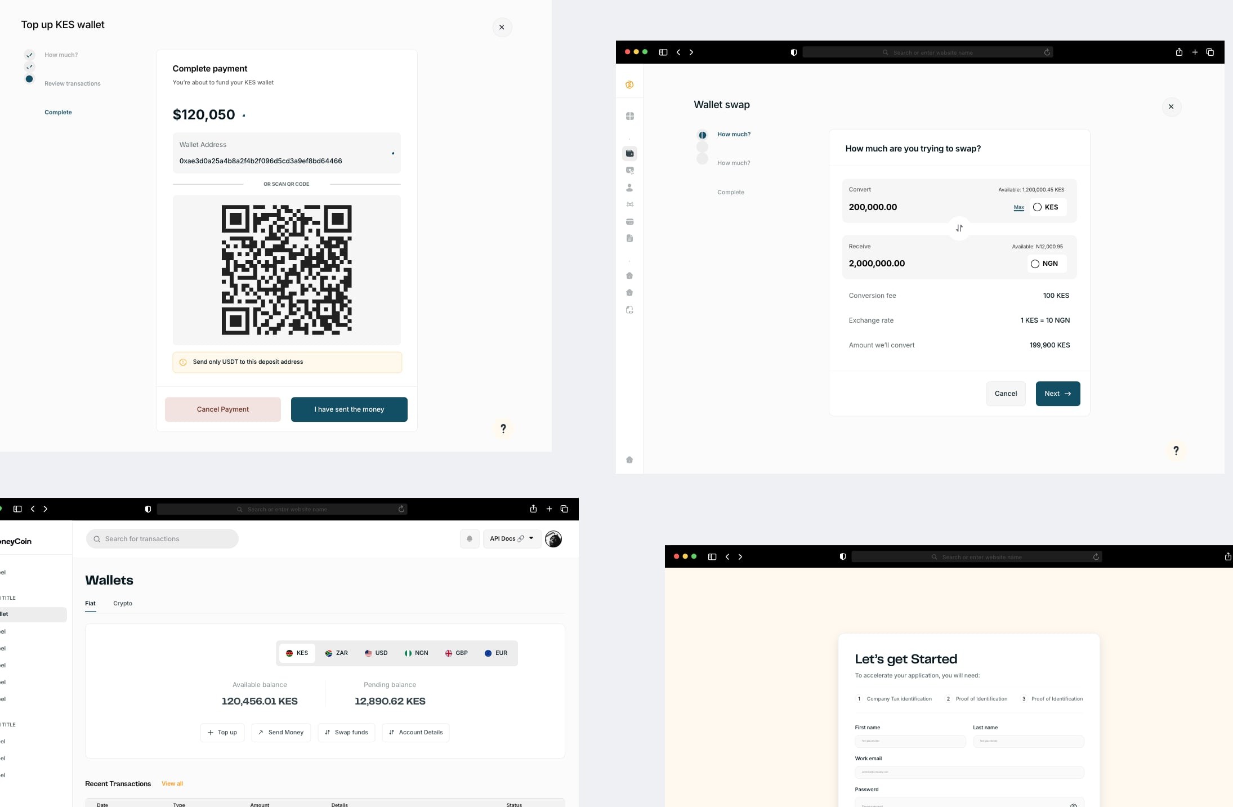Open NGN currency selector in Receive box

pos(1046,264)
